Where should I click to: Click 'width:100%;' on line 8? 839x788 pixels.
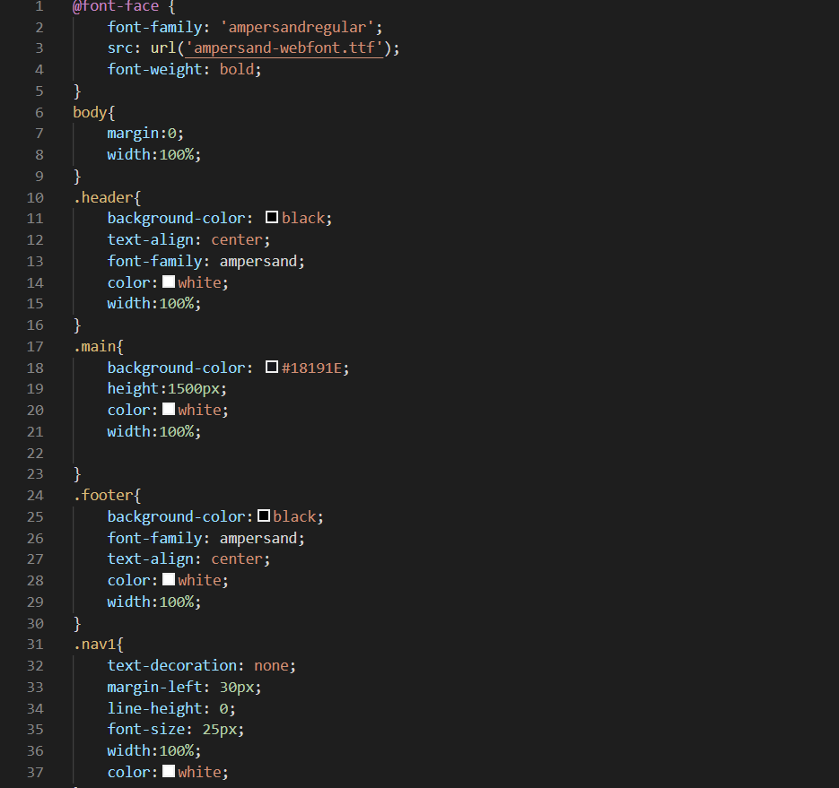click(154, 155)
